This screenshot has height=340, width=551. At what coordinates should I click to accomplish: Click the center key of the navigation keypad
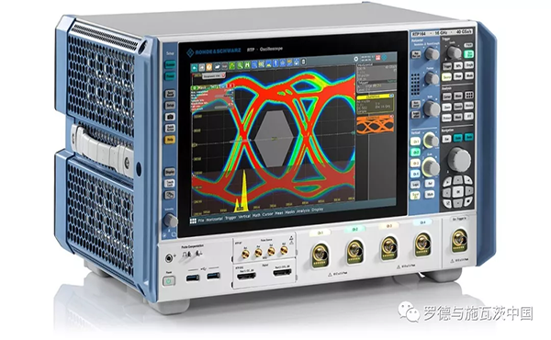click(457, 192)
